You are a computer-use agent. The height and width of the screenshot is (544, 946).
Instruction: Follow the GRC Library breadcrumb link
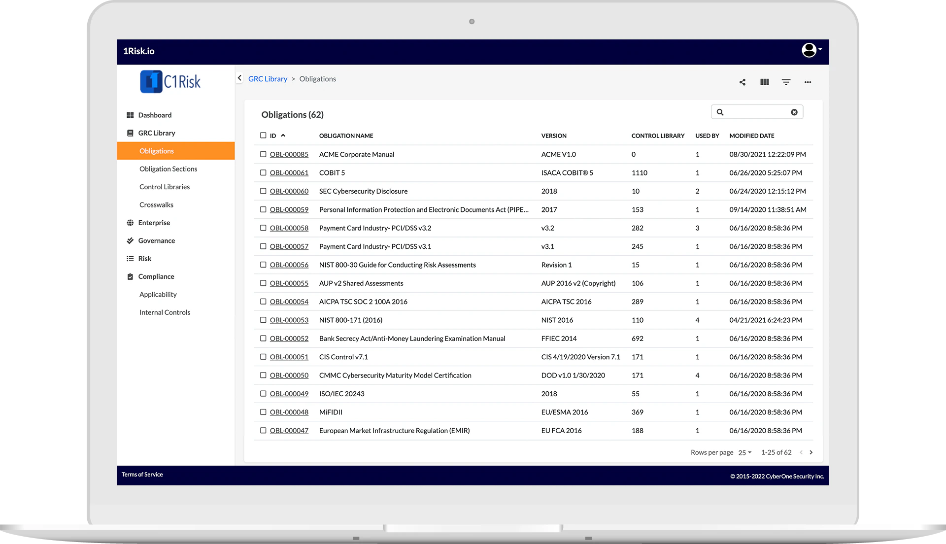[x=268, y=78]
